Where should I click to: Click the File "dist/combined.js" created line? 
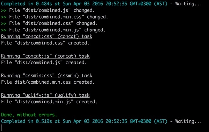click(x=44, y=62)
